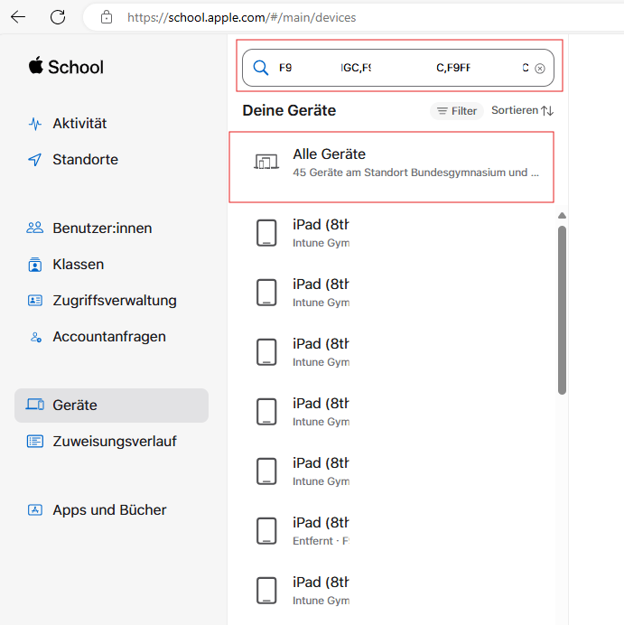Select the school.apple.com address bar URL

tap(241, 17)
